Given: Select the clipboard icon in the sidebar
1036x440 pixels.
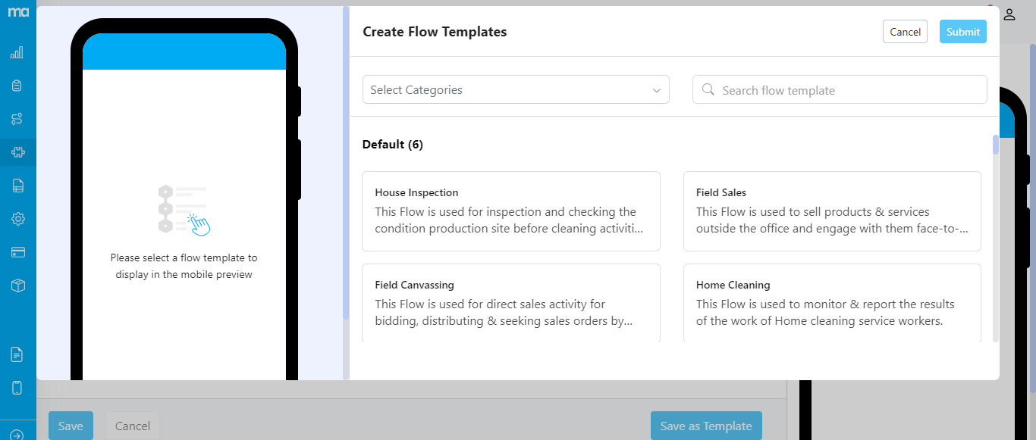Looking at the screenshot, I should coord(17,85).
